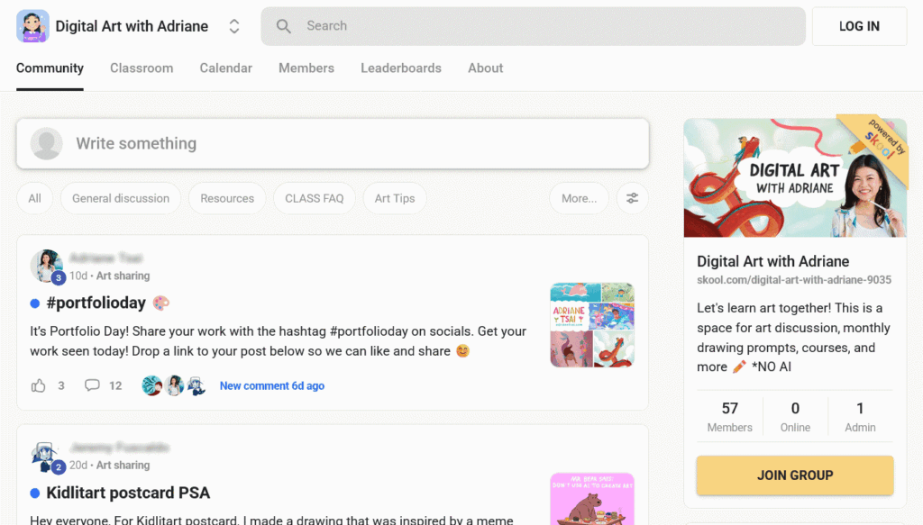Filter by General discussion category
The height and width of the screenshot is (525, 923).
[x=121, y=199]
